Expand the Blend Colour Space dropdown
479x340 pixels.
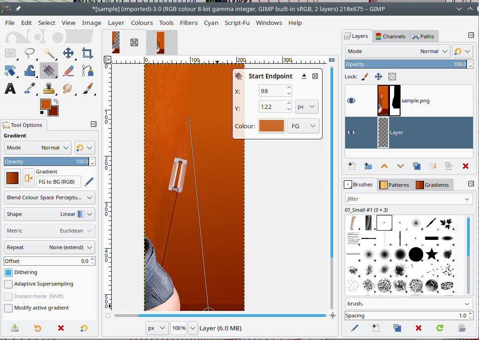[49, 197]
